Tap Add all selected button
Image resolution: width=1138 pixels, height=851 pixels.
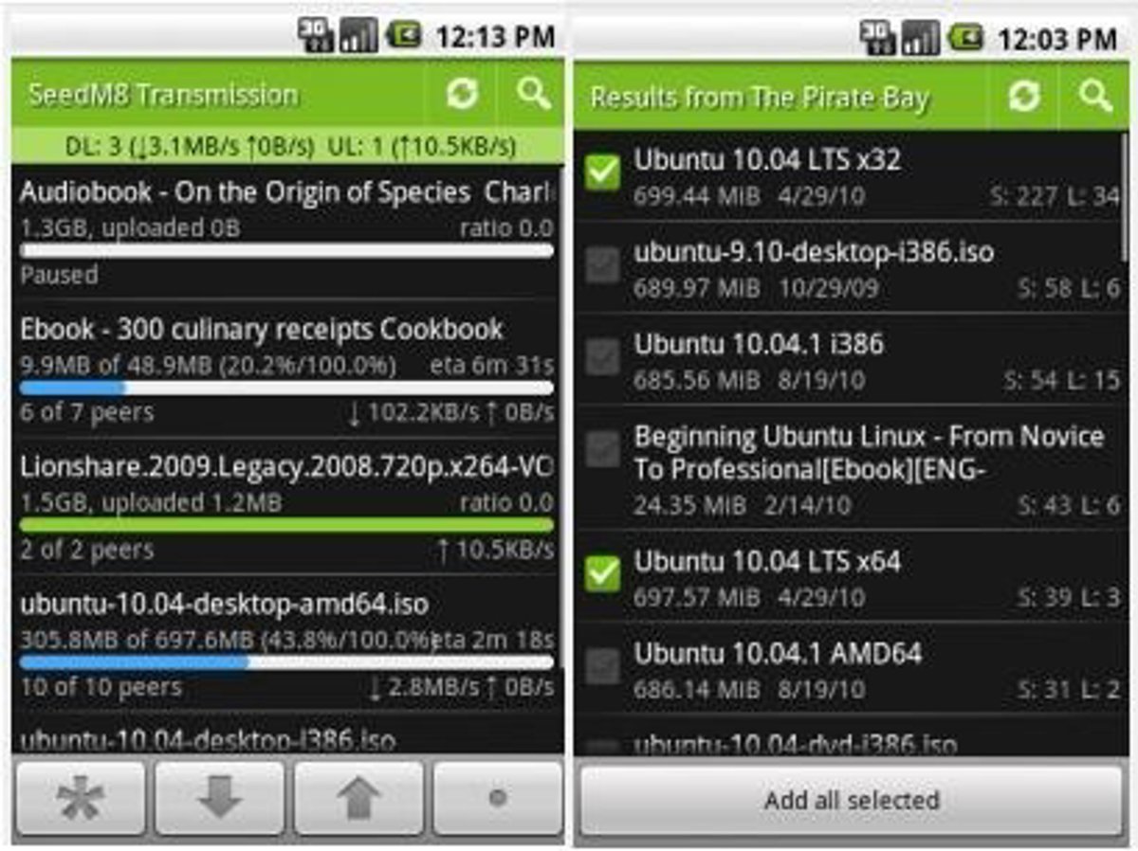click(x=852, y=800)
